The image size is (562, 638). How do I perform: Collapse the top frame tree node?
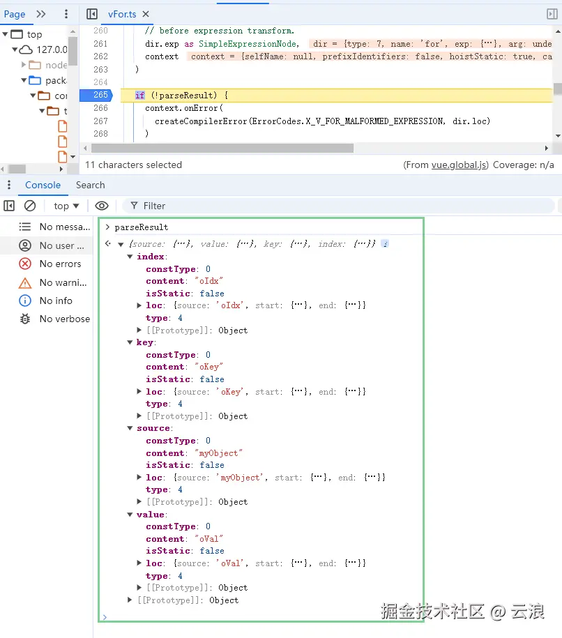(x=6, y=34)
